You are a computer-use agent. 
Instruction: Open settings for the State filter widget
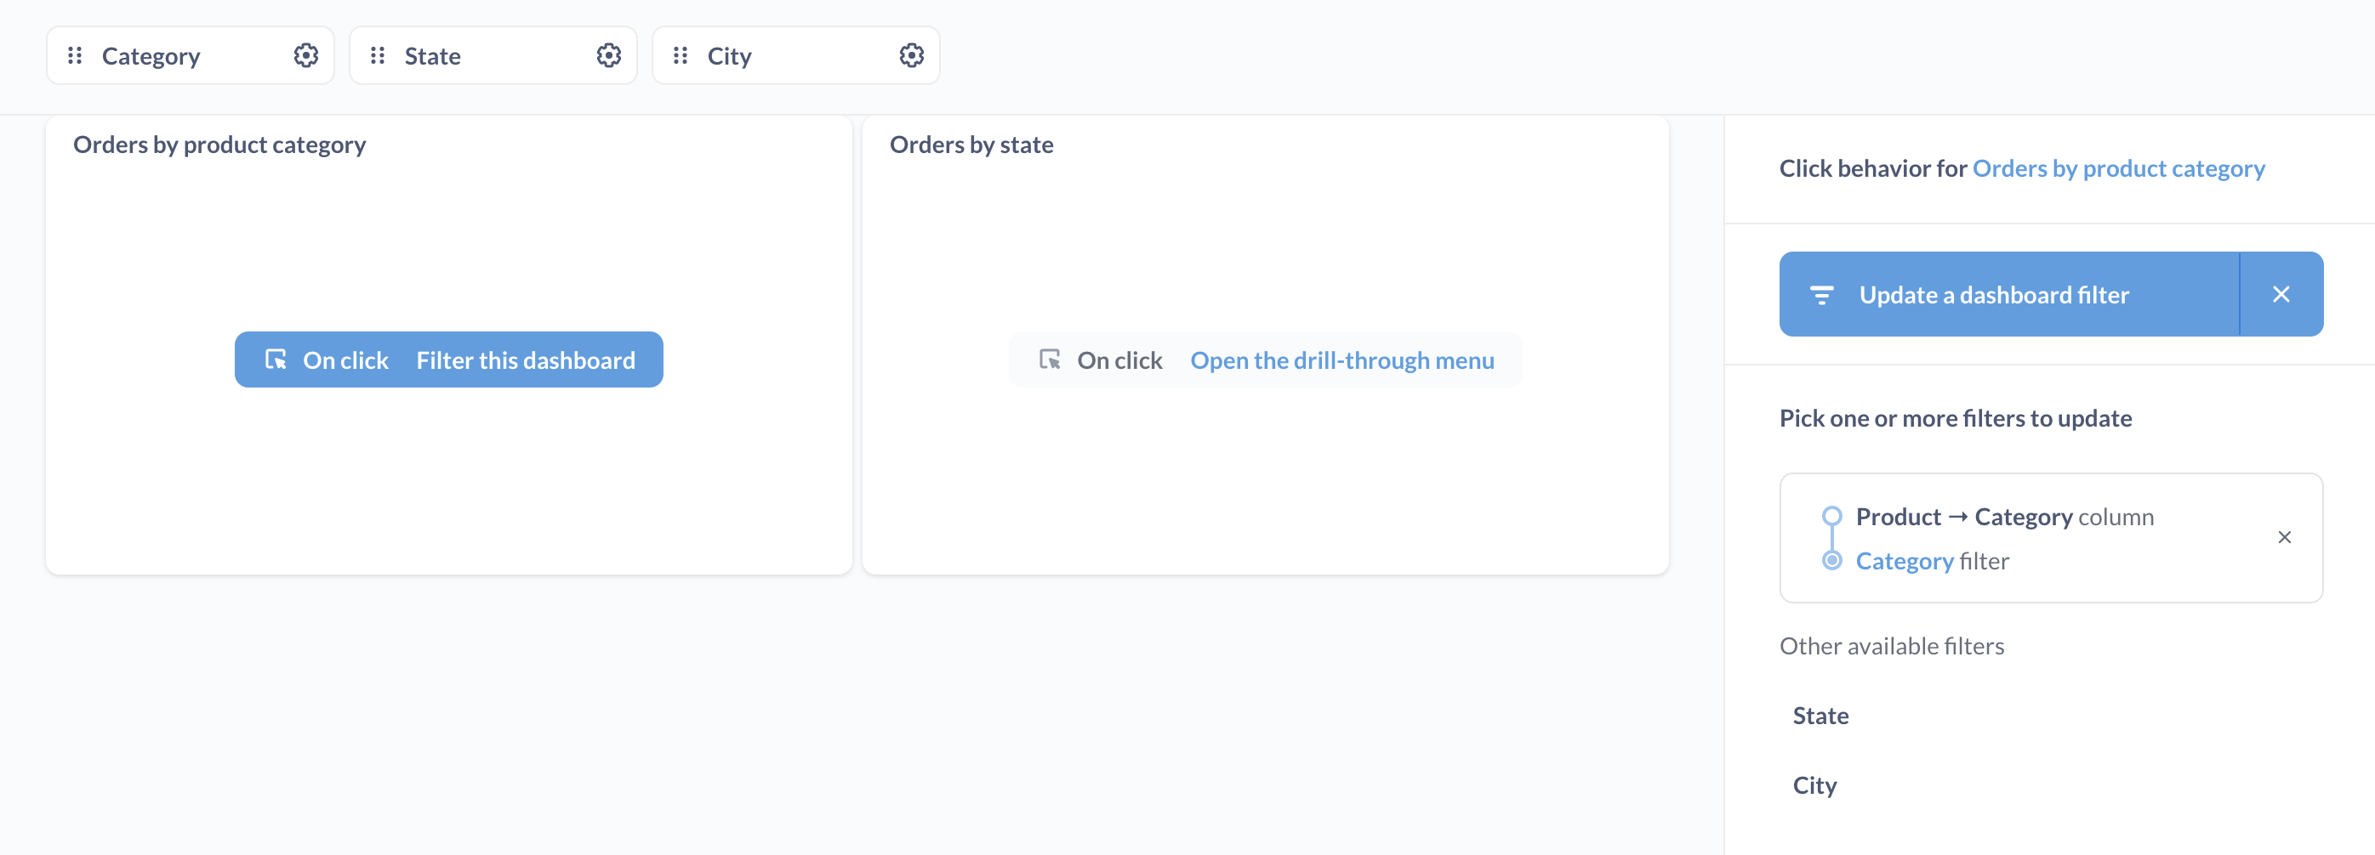tap(607, 55)
